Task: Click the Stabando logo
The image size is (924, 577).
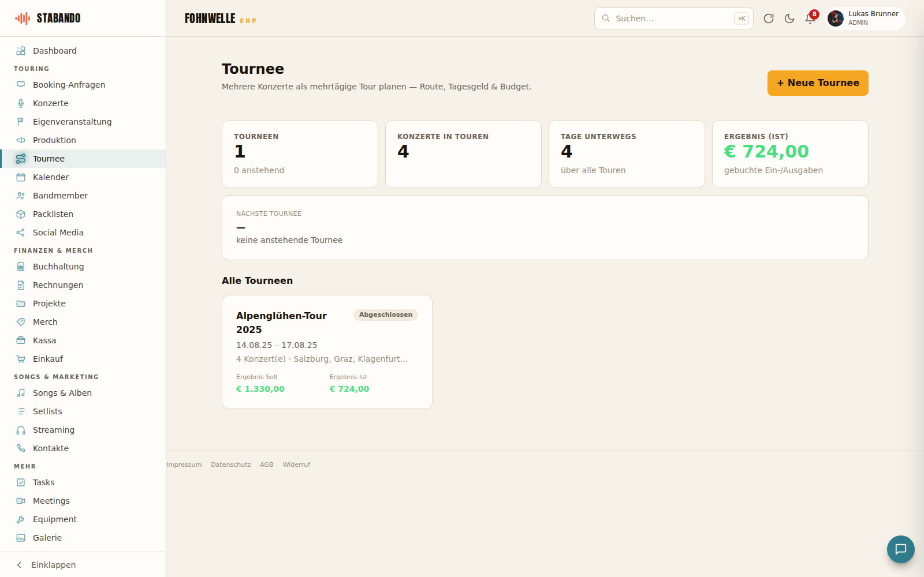Action: click(48, 18)
